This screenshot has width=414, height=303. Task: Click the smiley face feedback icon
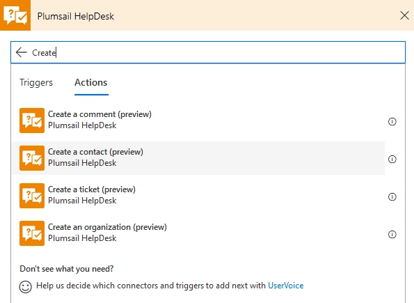(x=26, y=286)
